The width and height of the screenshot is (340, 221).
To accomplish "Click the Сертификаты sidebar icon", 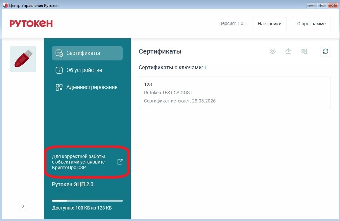I will click(59, 53).
